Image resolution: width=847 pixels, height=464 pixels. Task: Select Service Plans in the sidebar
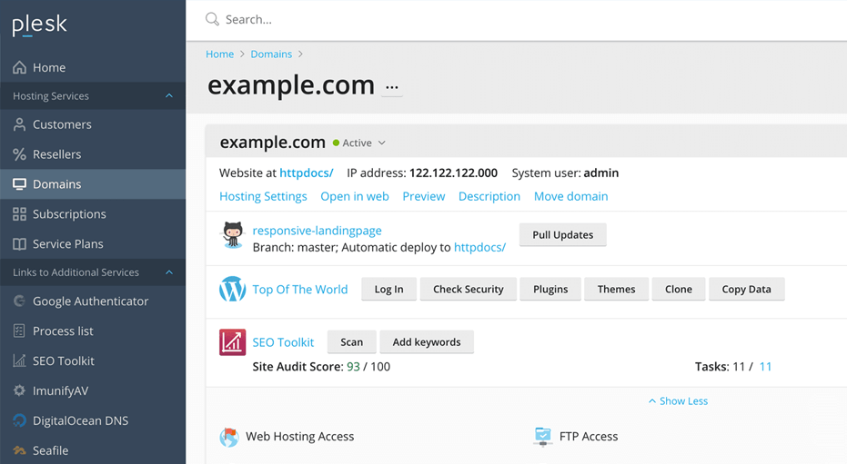(67, 244)
